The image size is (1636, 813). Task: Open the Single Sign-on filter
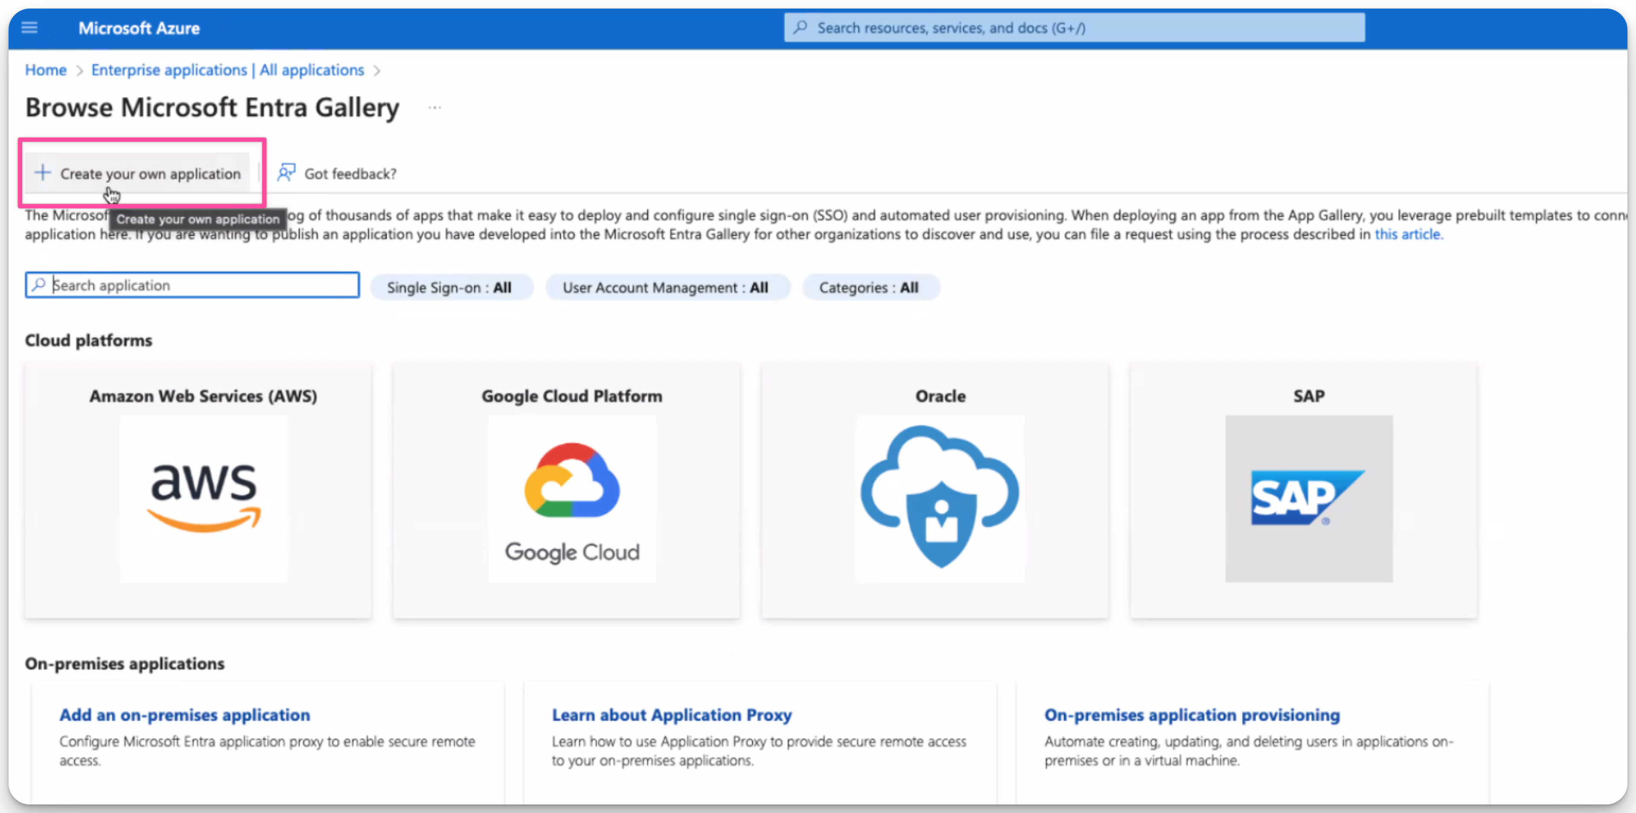452,287
